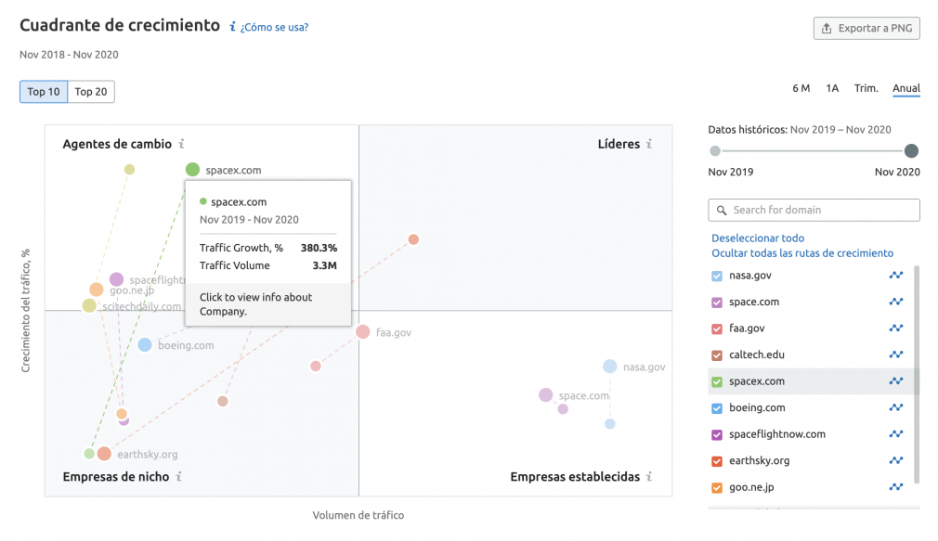Image resolution: width=938 pixels, height=541 pixels.
Task: Uncheck the goo.ne.jp checkbox
Action: (717, 488)
